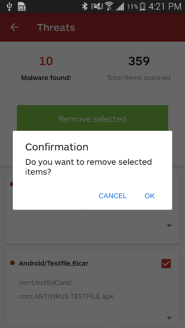
Task: Tap the back arrow beside Threats
Action: (x=14, y=27)
